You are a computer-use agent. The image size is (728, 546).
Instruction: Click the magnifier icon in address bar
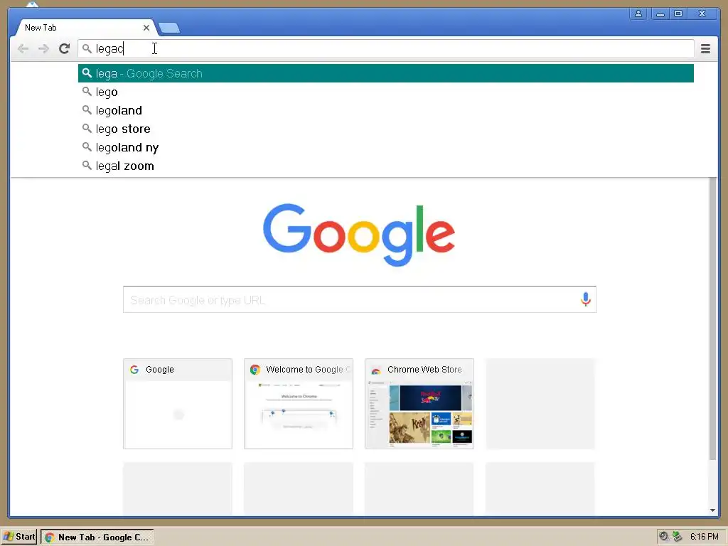87,48
